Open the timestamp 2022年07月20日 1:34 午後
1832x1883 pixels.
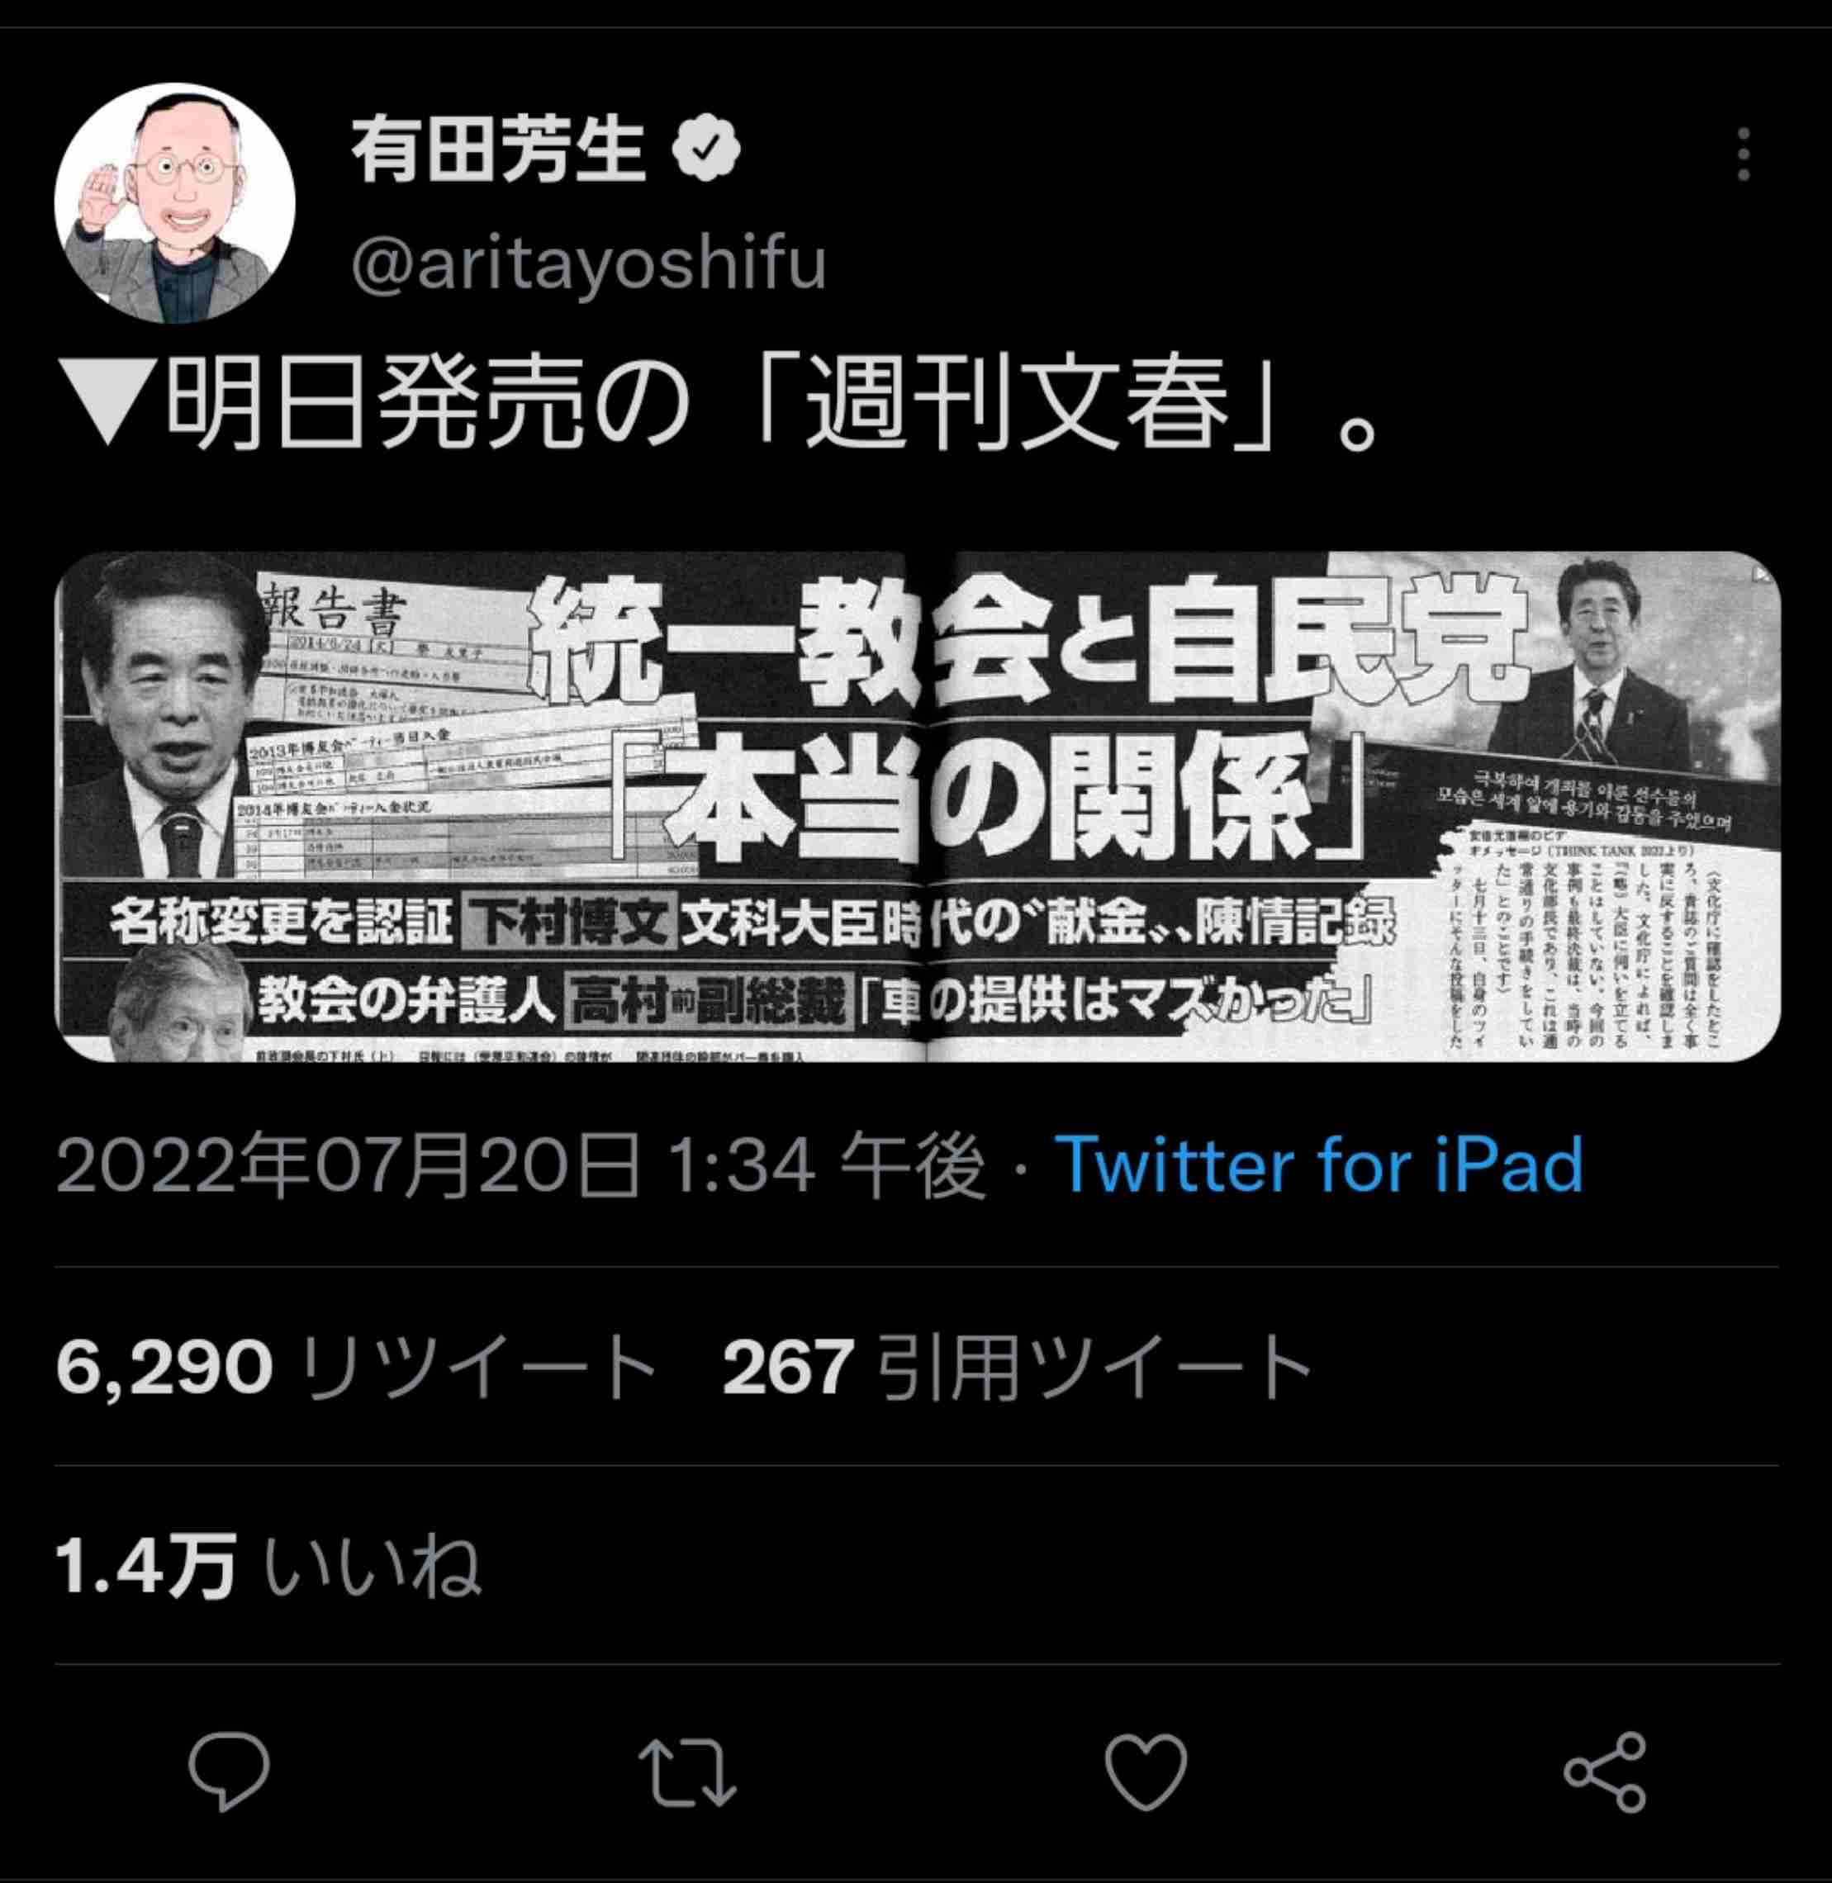tap(520, 1164)
